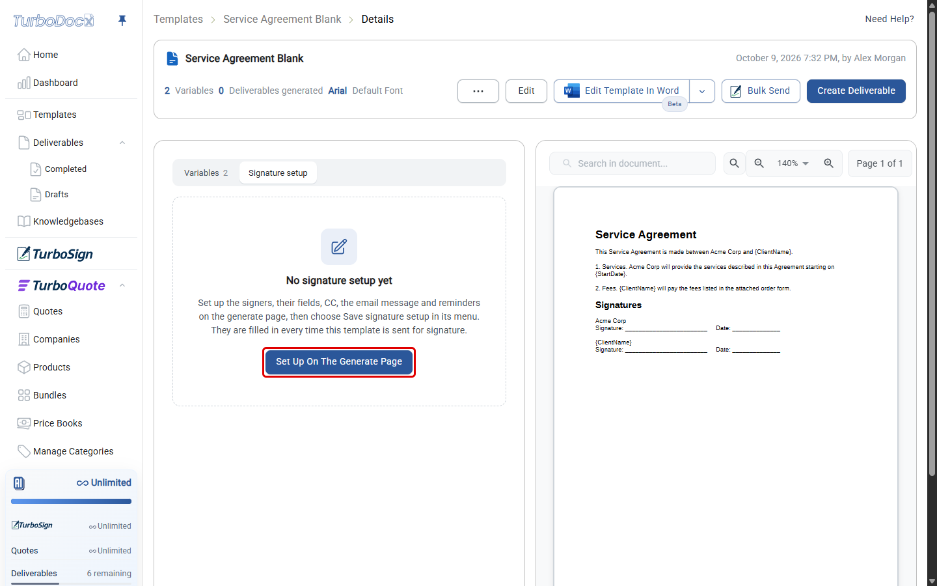Click Service Agreement Blank breadcrumb
937x586 pixels.
click(282, 20)
